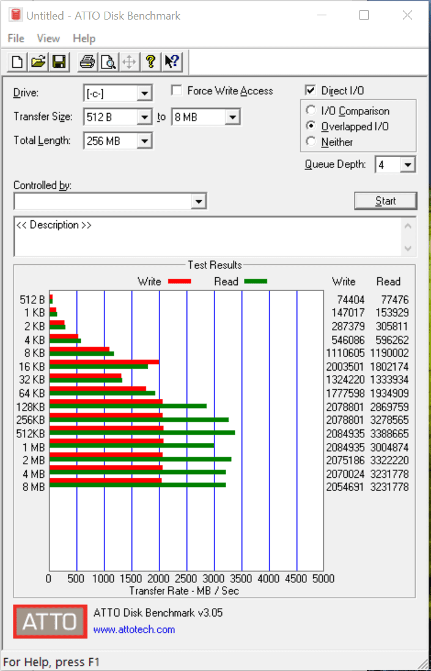Click the 2500 axis label
The image size is (431, 671).
tap(186, 579)
